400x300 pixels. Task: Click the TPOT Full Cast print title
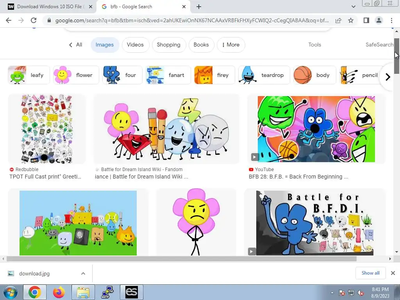coord(45,177)
